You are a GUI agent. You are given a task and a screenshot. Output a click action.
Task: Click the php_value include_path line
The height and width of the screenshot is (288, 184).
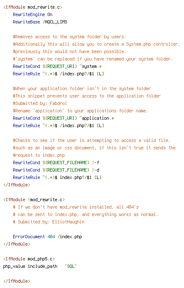[40, 266]
